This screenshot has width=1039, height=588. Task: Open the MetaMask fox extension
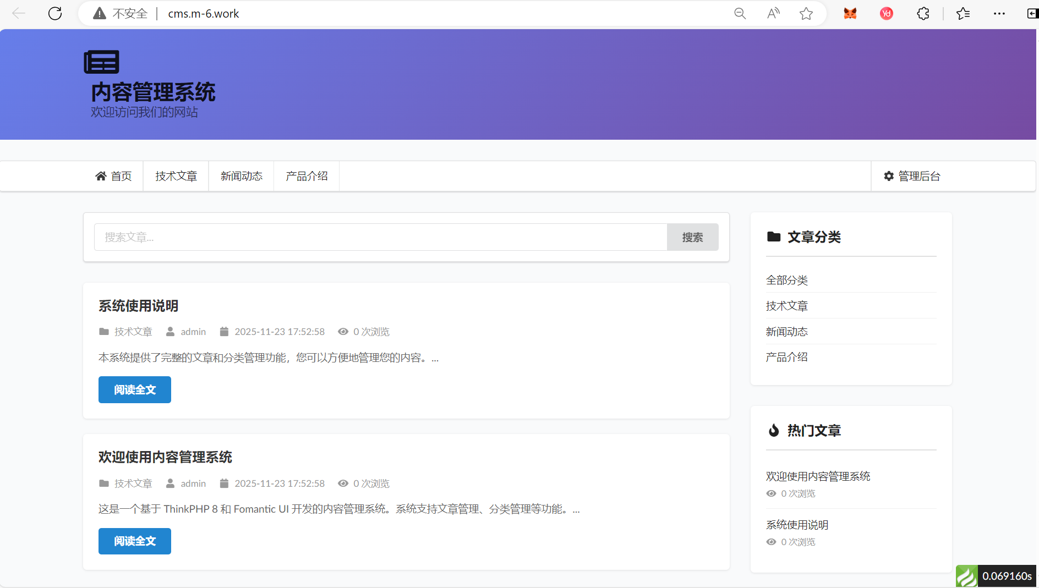point(850,13)
